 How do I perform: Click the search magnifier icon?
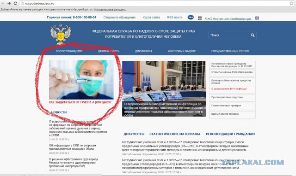tap(253, 35)
